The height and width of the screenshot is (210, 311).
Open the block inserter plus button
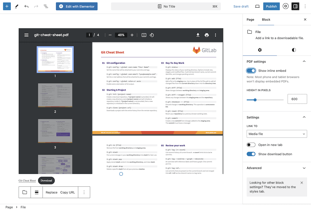point(7,6)
